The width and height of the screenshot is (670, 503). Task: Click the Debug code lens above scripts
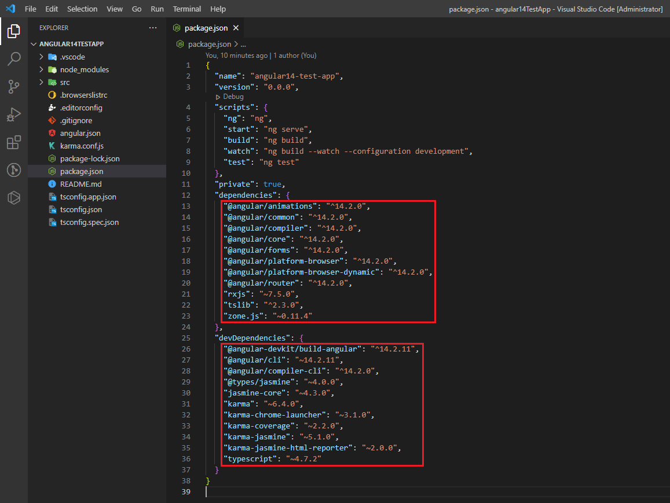tap(233, 97)
